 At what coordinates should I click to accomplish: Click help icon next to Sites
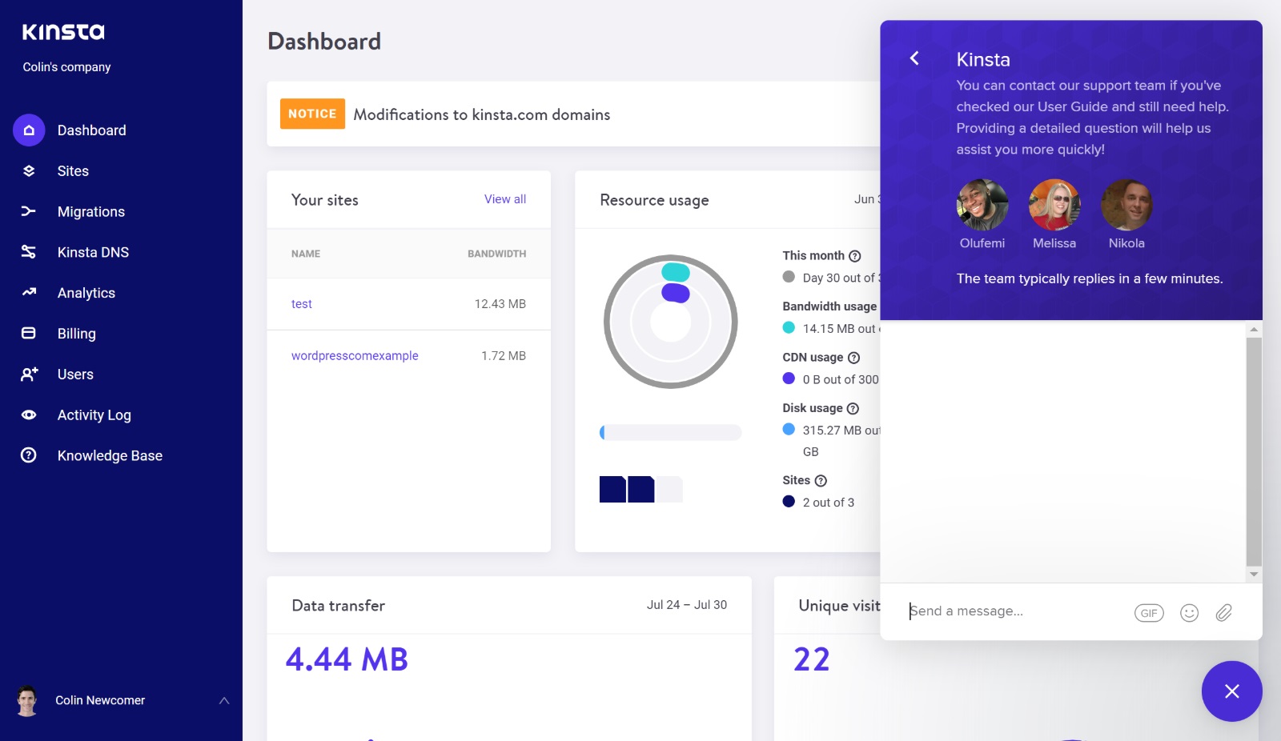pyautogui.click(x=821, y=481)
